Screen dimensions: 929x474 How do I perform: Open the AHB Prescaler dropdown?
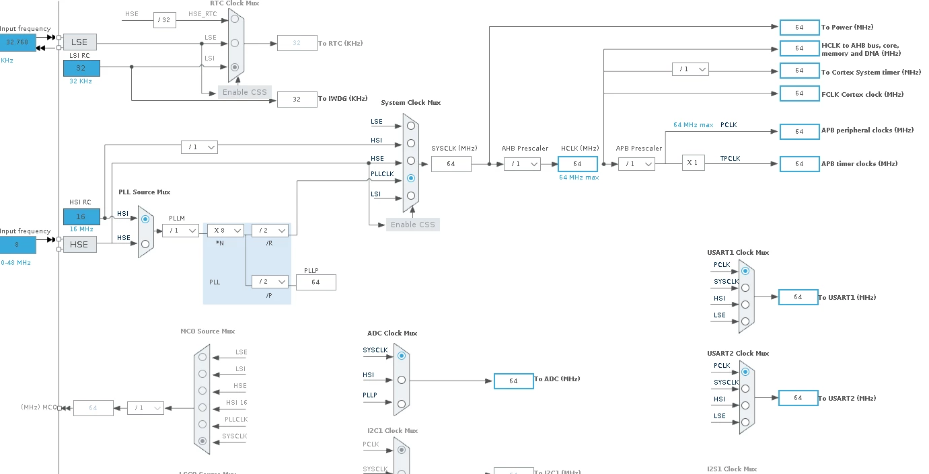tap(522, 163)
